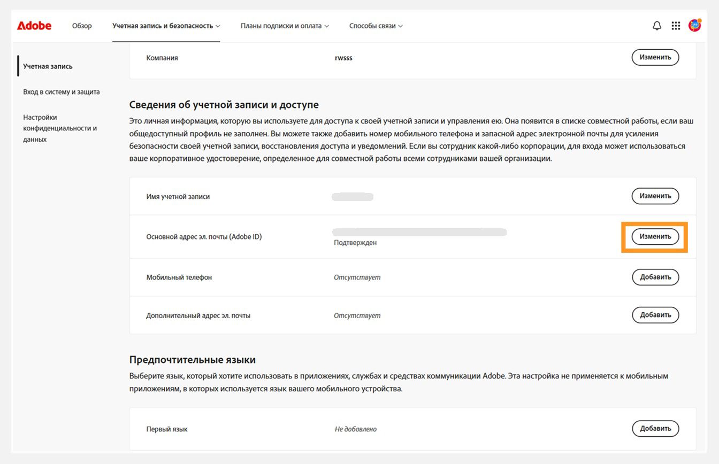Click Изменить for Компания

coord(655,57)
